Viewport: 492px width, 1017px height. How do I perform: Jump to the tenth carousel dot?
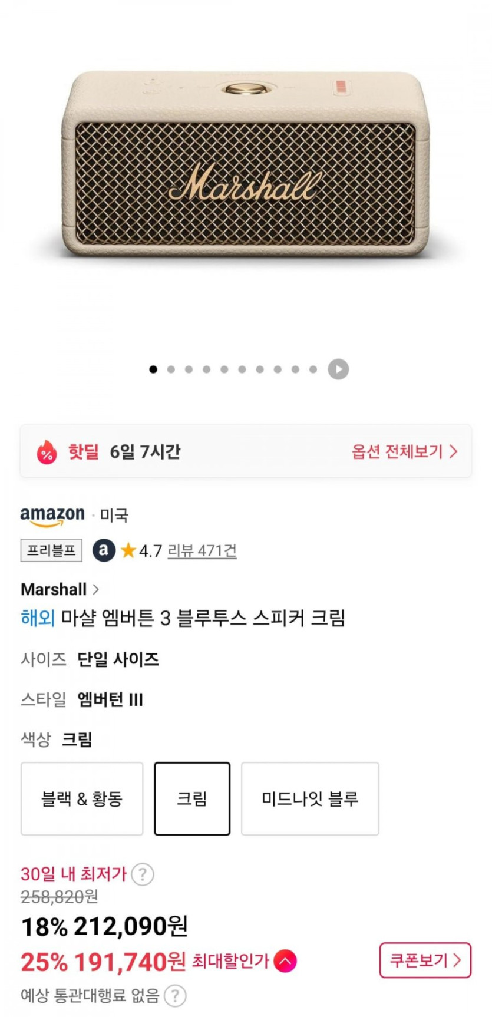click(313, 369)
